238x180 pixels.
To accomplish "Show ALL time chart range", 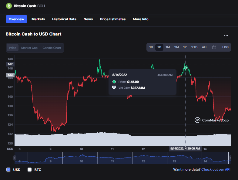I will (x=204, y=47).
